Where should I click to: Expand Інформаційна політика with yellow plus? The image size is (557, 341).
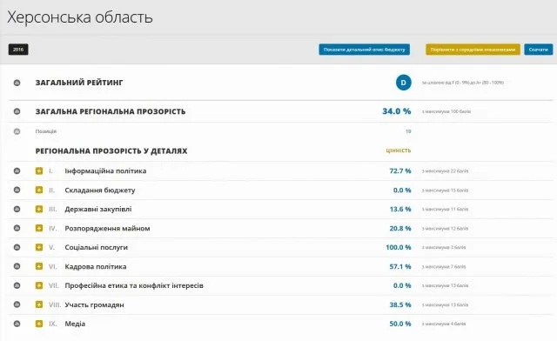(39, 170)
